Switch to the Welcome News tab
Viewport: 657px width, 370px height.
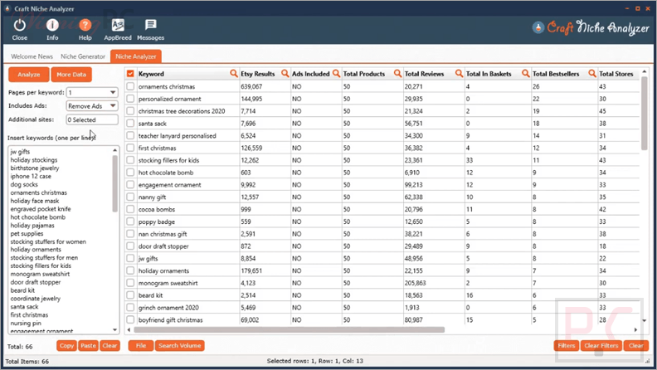click(32, 56)
